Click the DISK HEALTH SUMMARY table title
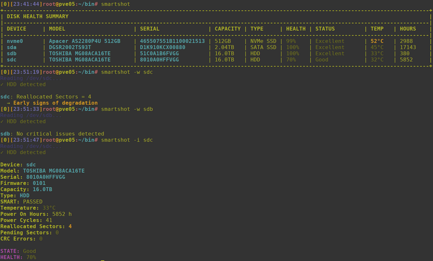433x261 pixels. (38, 16)
